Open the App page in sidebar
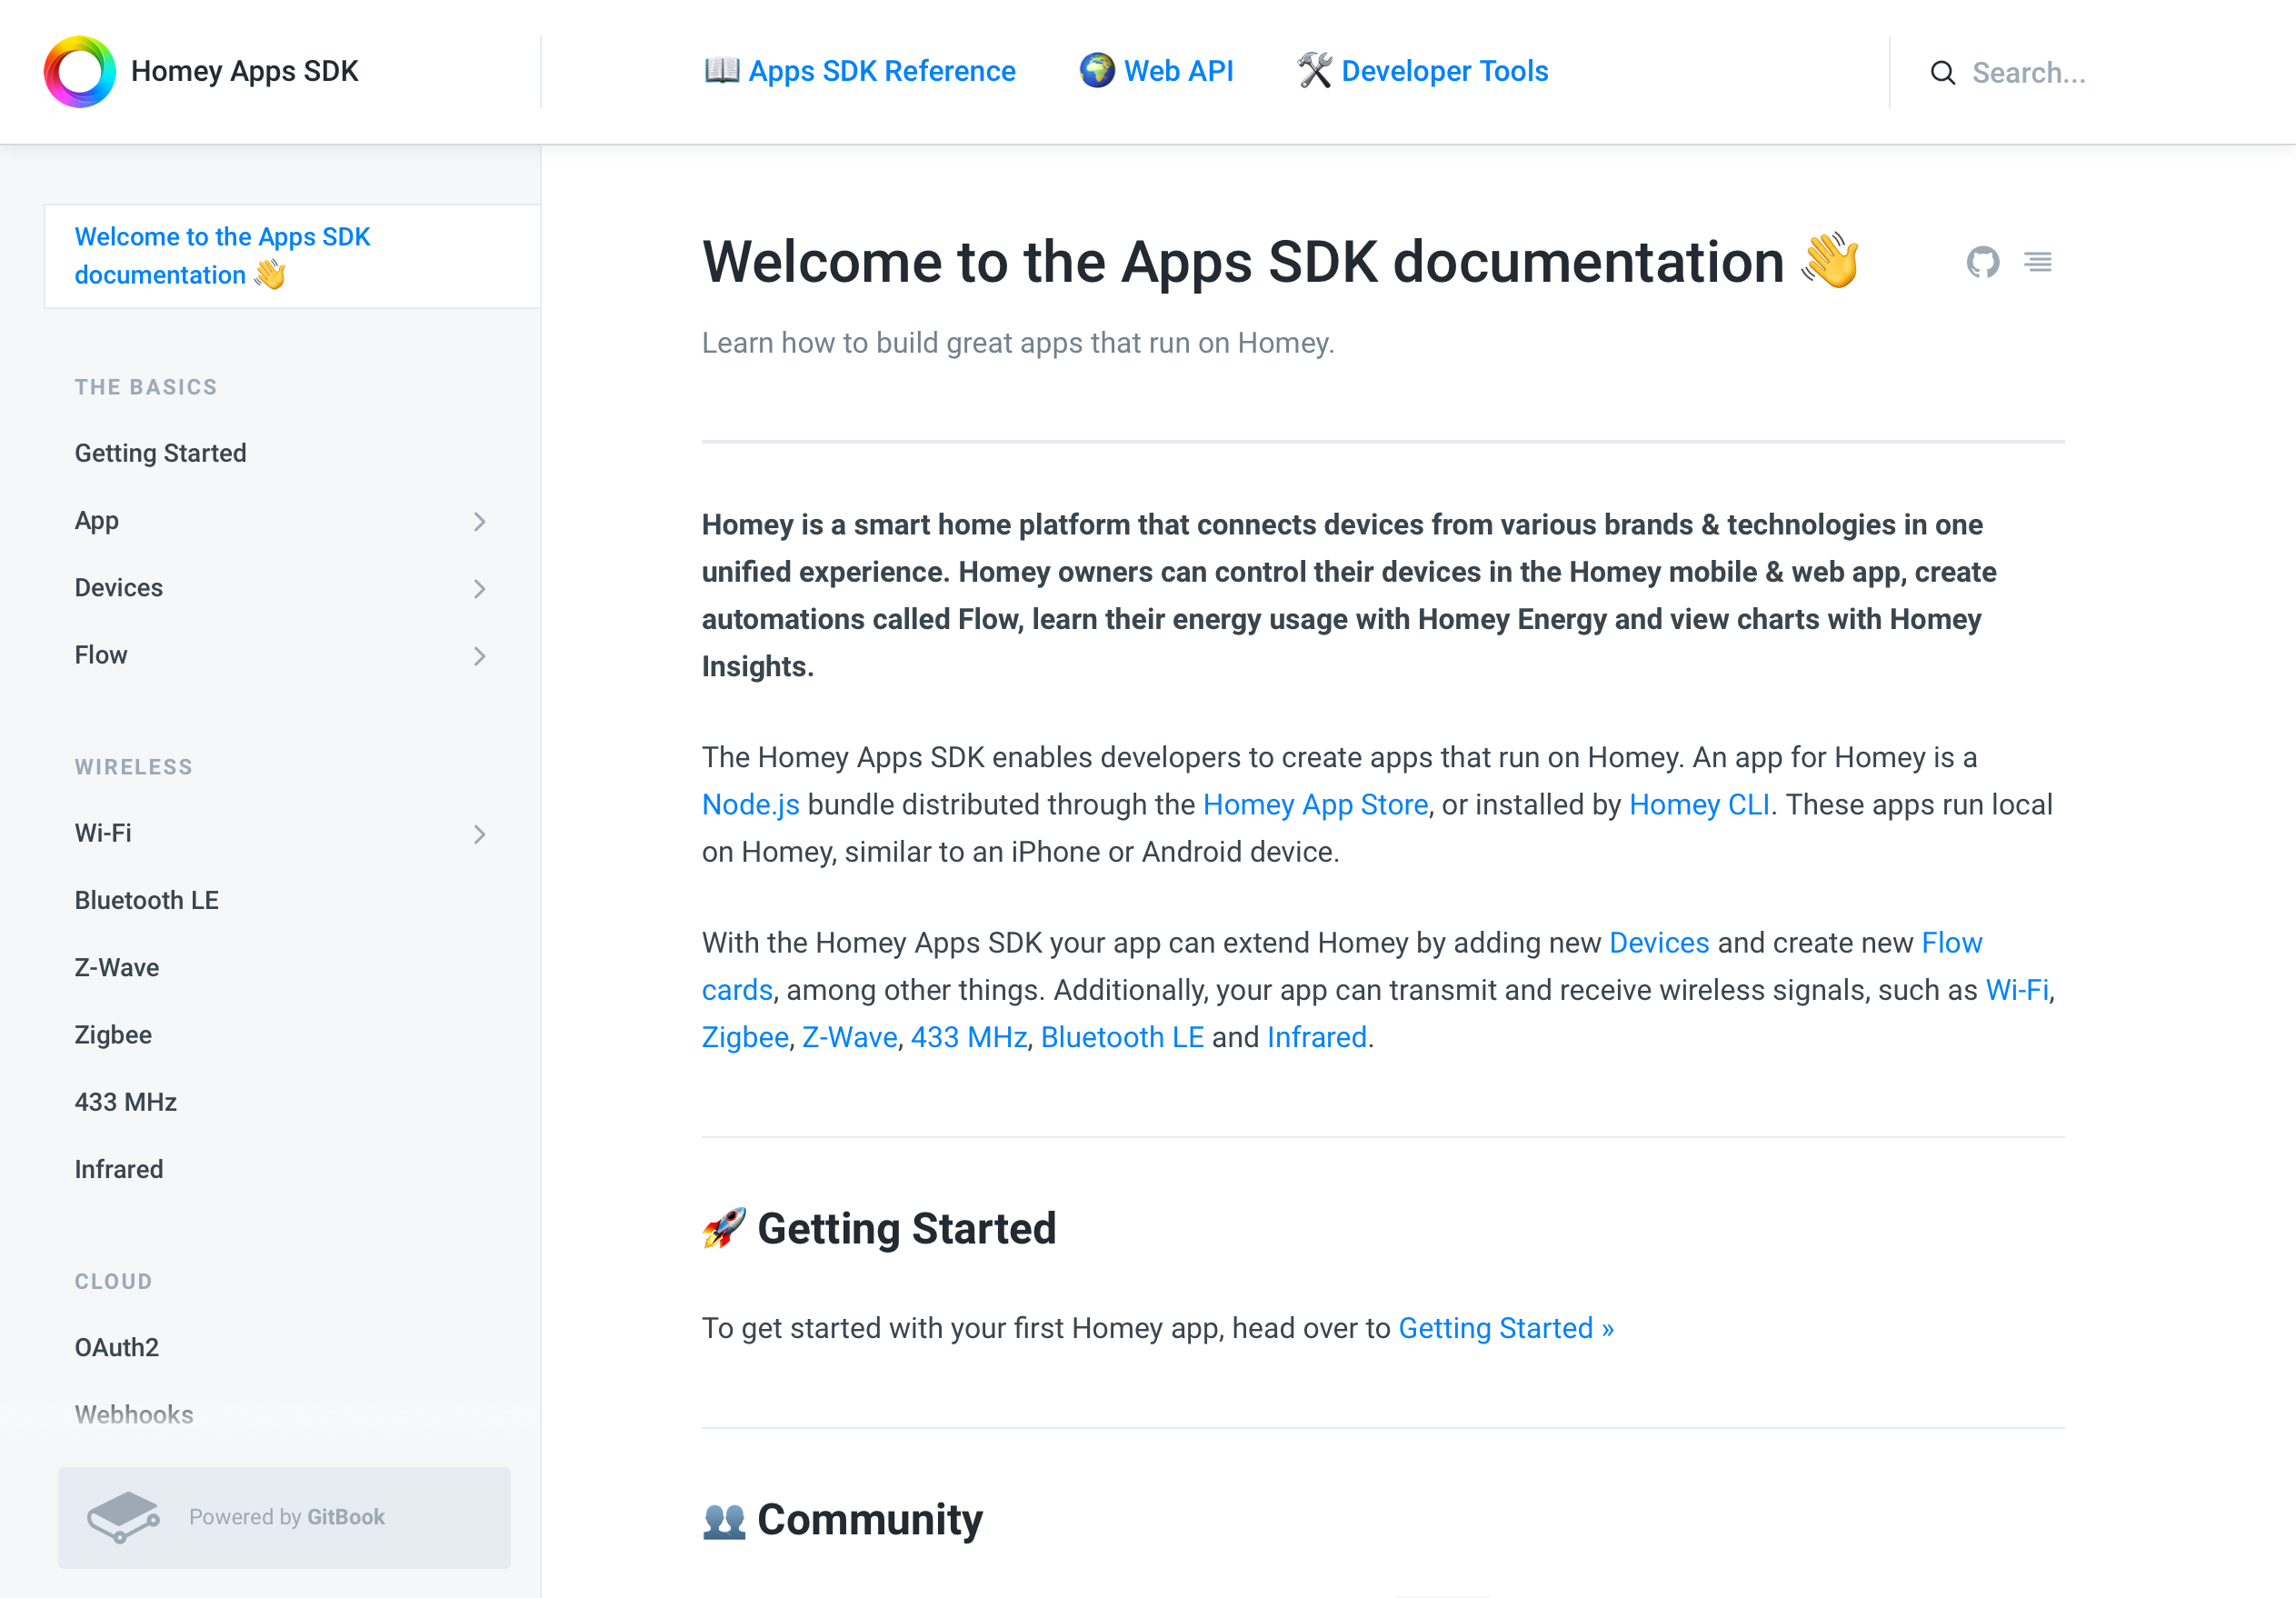 [97, 521]
